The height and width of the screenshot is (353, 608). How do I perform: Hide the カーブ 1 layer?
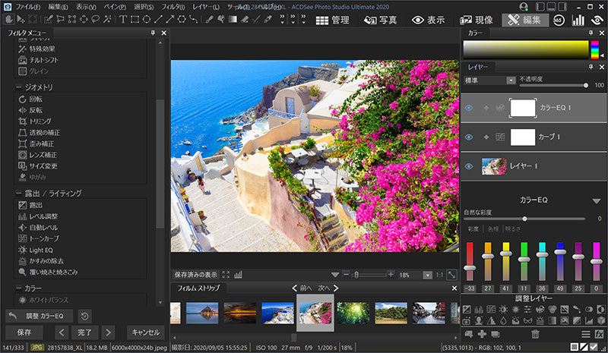[469, 137]
